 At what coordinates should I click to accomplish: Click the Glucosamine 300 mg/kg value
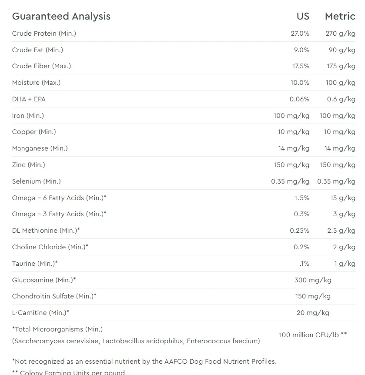coord(313,280)
